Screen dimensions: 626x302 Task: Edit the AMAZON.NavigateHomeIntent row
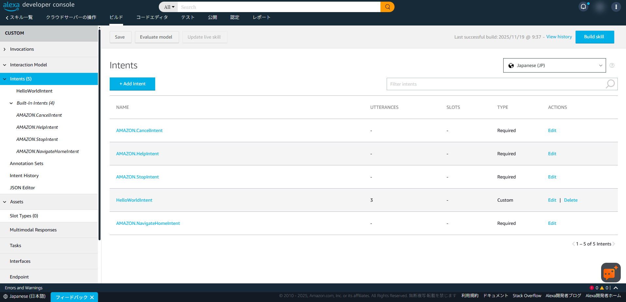point(552,223)
